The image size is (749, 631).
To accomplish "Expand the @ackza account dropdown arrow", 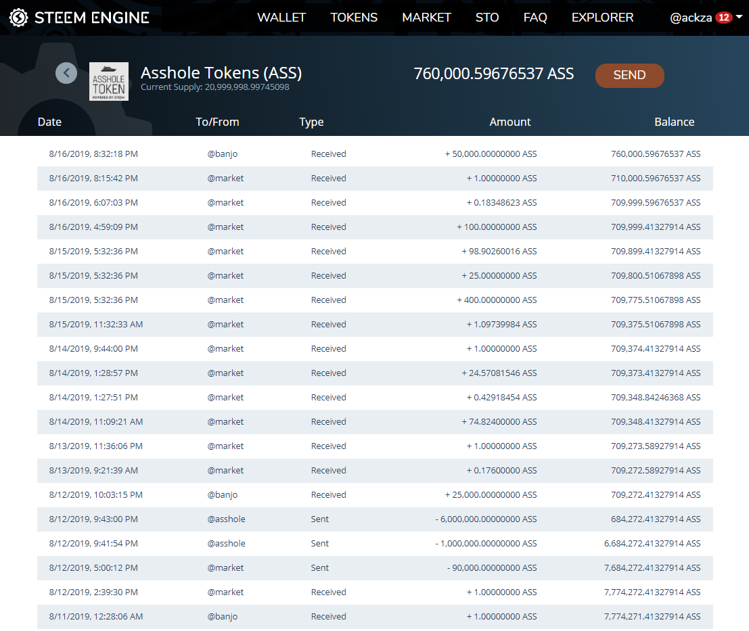I will tap(739, 17).
